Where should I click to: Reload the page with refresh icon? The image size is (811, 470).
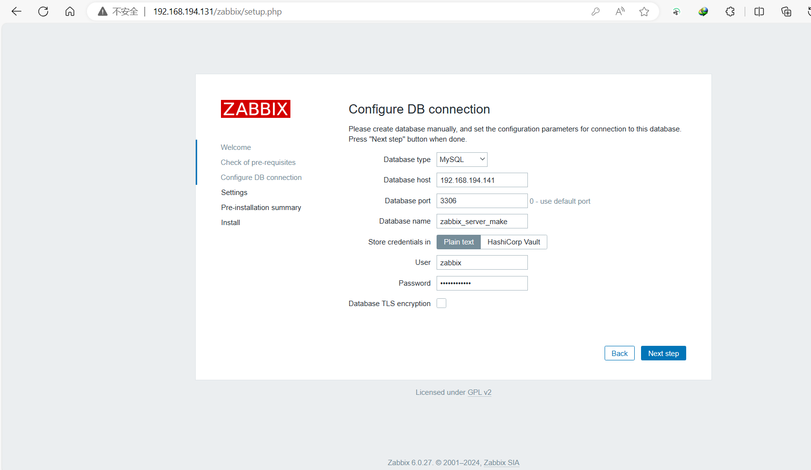click(43, 12)
